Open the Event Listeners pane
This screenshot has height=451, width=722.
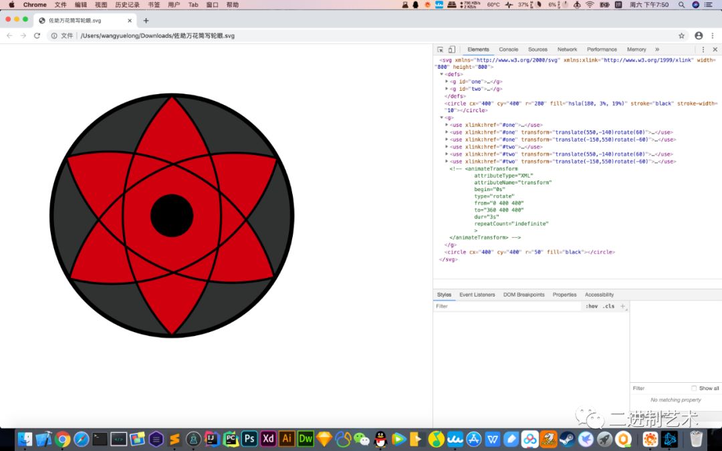(477, 295)
